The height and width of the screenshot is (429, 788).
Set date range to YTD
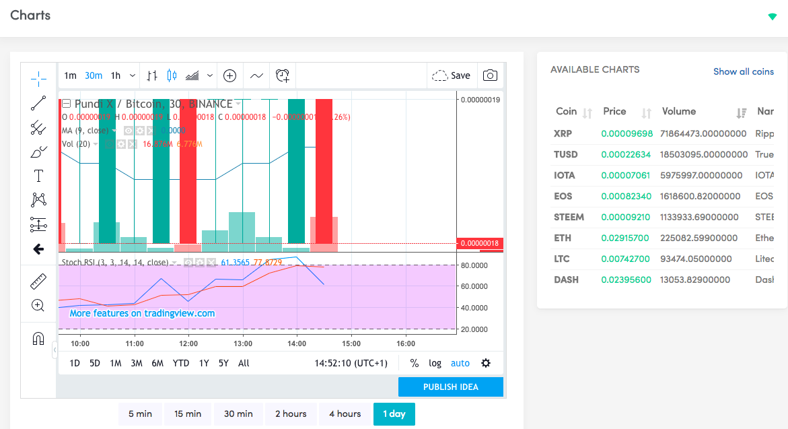tap(181, 363)
